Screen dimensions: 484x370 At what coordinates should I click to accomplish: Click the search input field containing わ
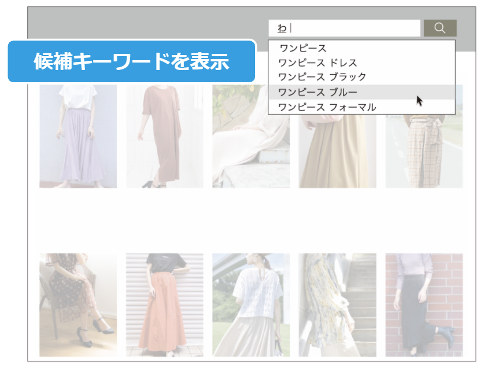(x=344, y=28)
